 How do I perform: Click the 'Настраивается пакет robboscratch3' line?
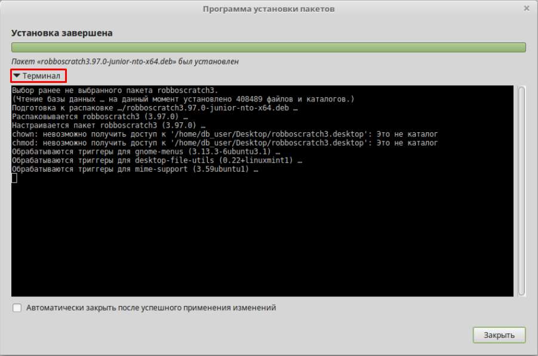[x=109, y=125]
